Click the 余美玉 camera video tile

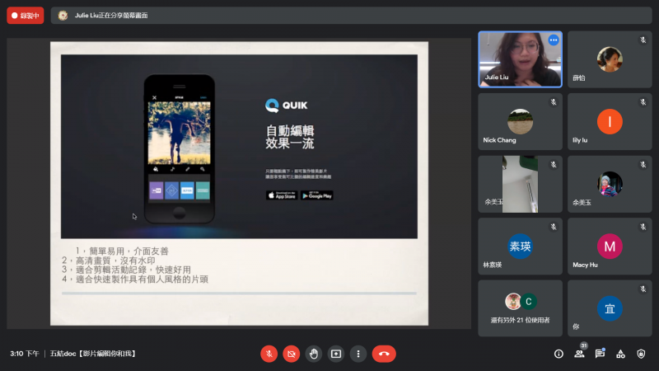pos(520,184)
